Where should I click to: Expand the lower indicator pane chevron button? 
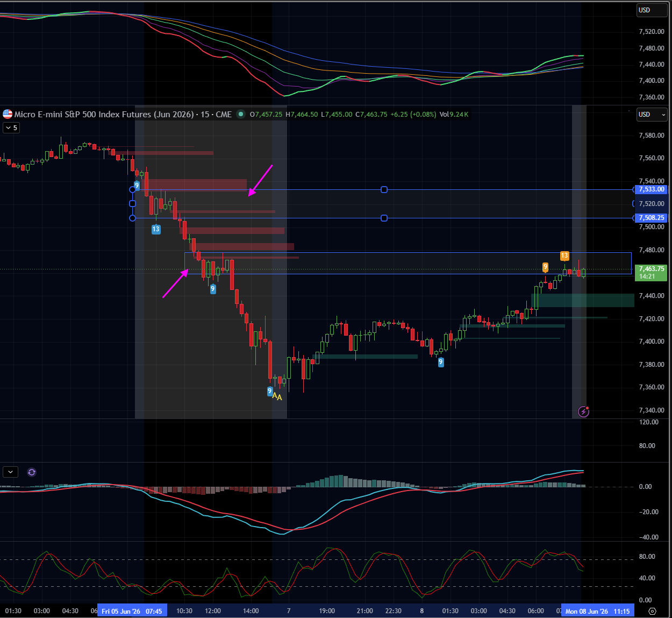11,472
